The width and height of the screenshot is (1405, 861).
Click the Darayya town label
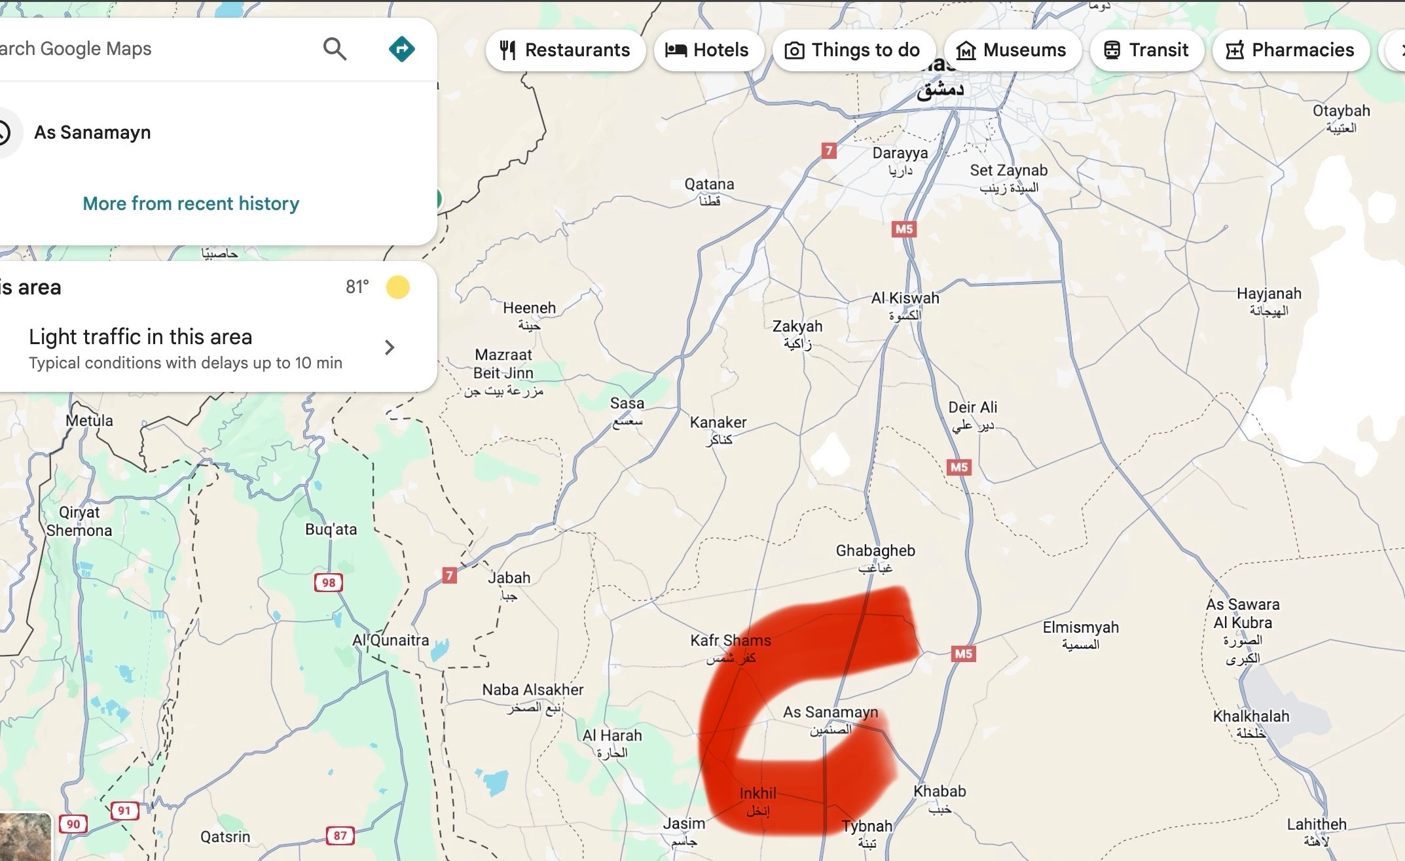(900, 161)
